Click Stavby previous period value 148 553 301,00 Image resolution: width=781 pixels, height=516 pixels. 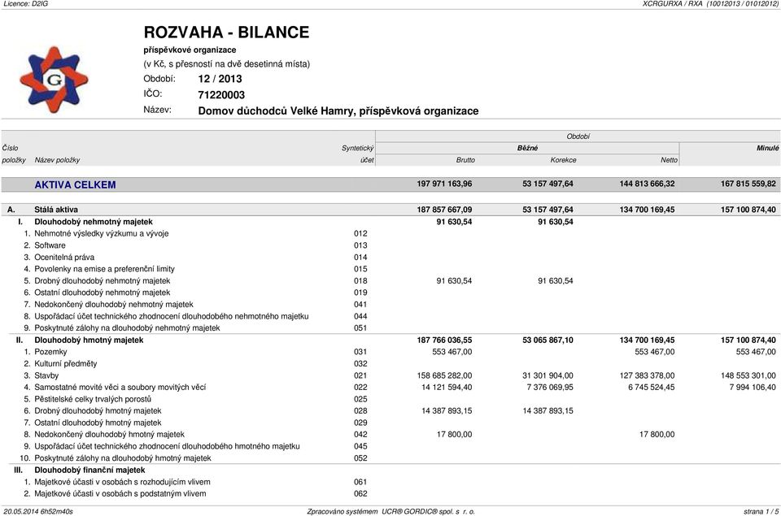pyautogui.click(x=748, y=375)
